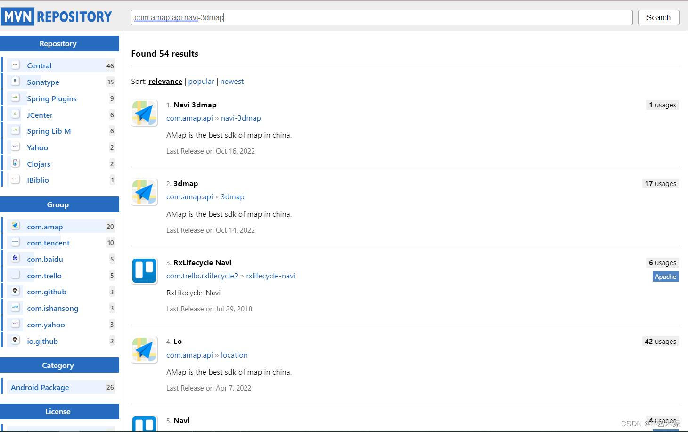688x432 pixels.
Task: Open the Lo result title
Action: pyautogui.click(x=178, y=341)
